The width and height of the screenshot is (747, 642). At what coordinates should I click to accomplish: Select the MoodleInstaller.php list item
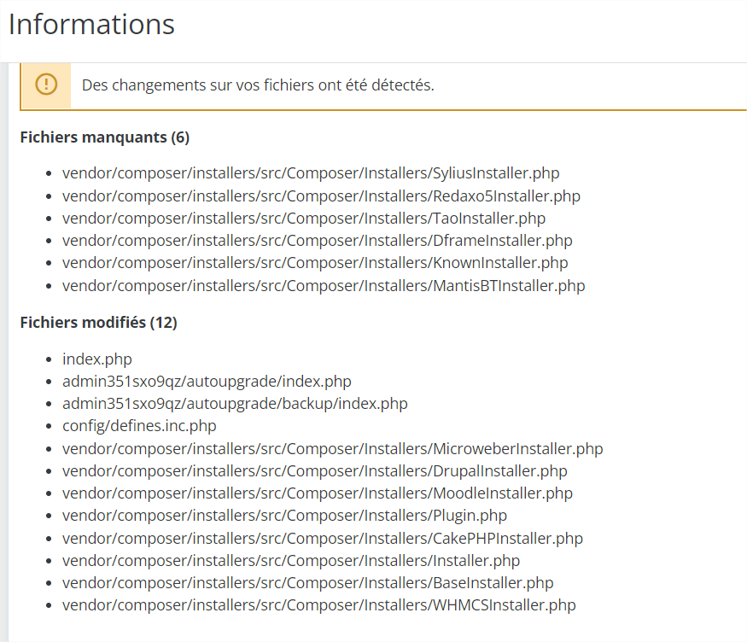(317, 493)
